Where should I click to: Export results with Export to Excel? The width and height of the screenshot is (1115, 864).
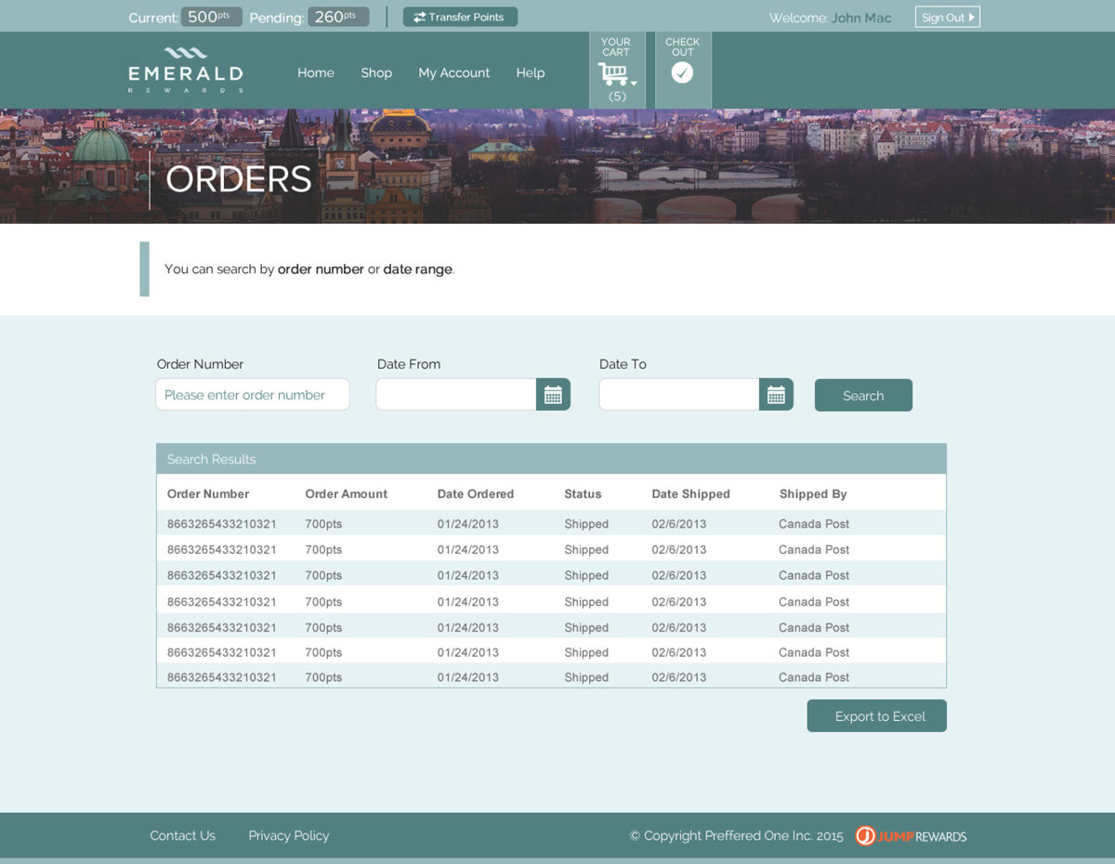click(x=876, y=716)
